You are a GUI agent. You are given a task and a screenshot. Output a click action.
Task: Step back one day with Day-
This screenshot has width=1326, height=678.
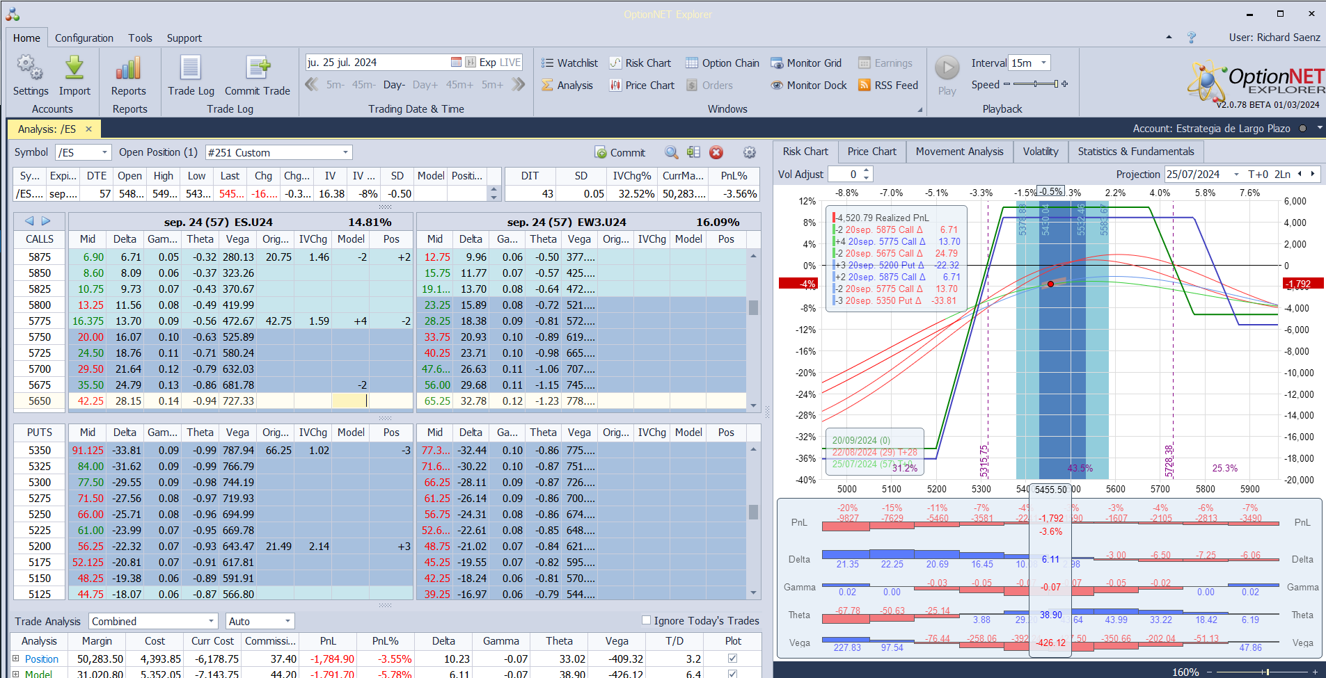tap(394, 85)
